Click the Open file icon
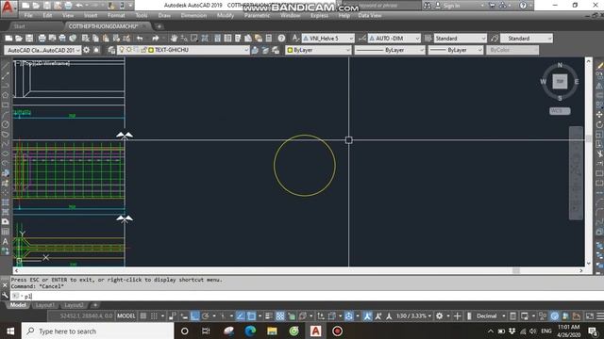Screen dimensions: 604x339 [19, 38]
